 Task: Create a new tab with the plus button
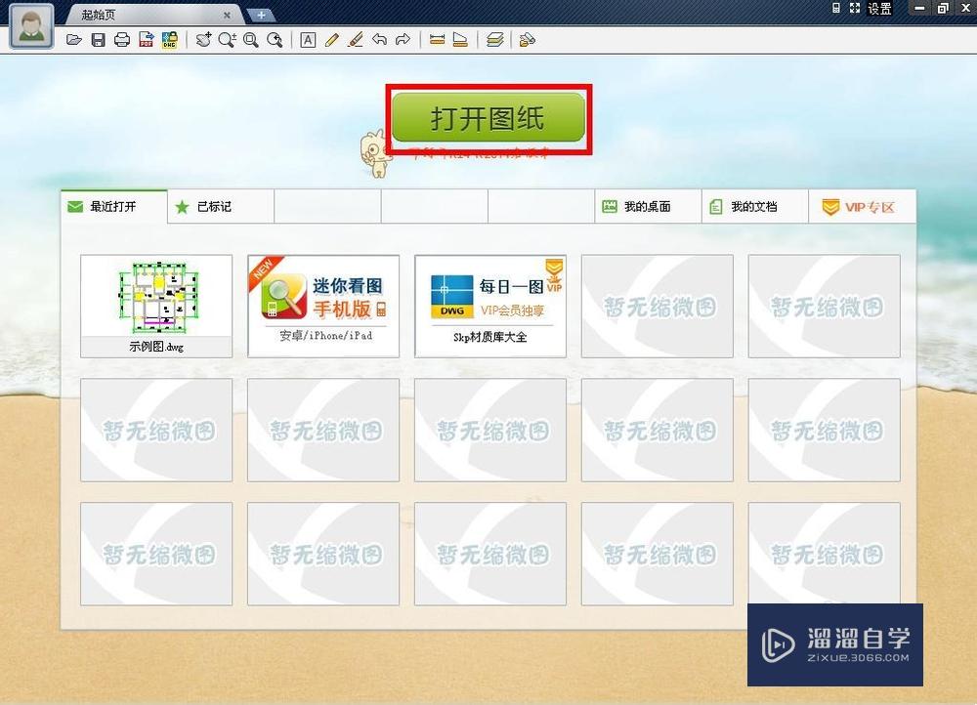coord(260,15)
